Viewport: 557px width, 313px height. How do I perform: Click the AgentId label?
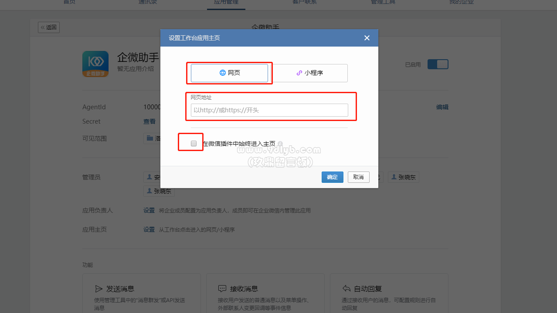(94, 107)
